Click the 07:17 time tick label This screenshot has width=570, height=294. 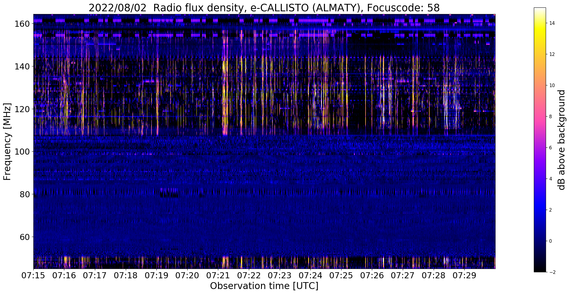[95, 276]
